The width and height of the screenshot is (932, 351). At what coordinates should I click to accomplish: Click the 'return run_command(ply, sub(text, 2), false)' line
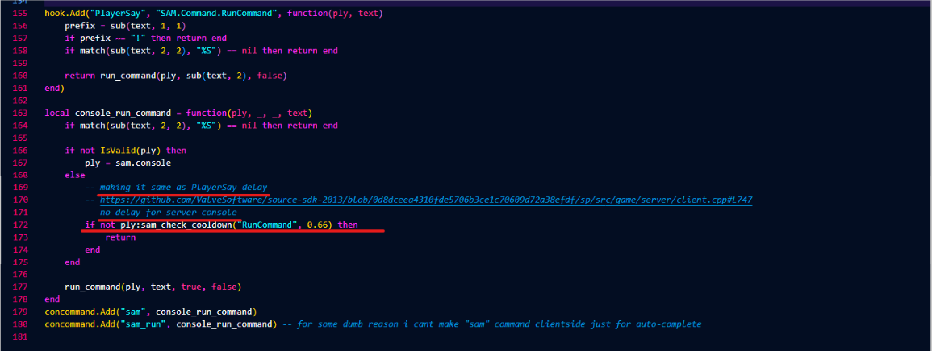tap(175, 76)
